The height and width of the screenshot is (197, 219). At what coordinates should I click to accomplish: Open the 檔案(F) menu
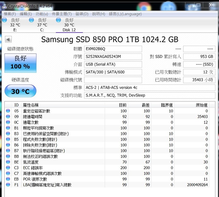pyautogui.click(x=10, y=14)
